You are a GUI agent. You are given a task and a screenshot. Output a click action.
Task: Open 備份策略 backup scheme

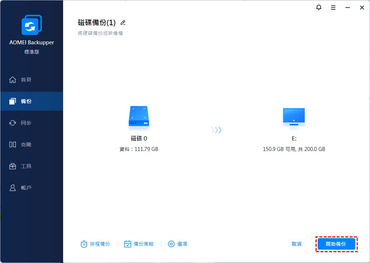(x=139, y=244)
